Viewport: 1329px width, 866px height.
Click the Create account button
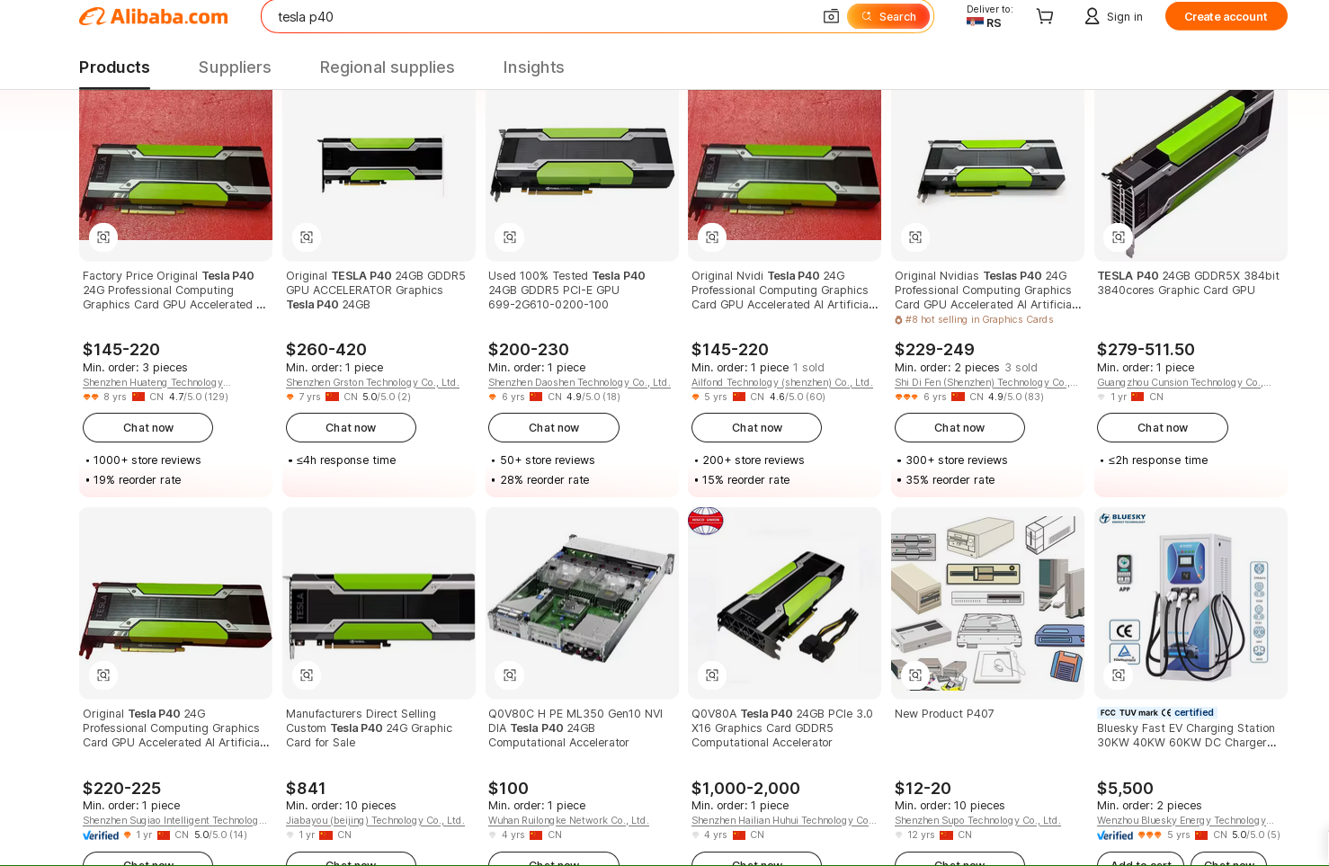tap(1226, 16)
